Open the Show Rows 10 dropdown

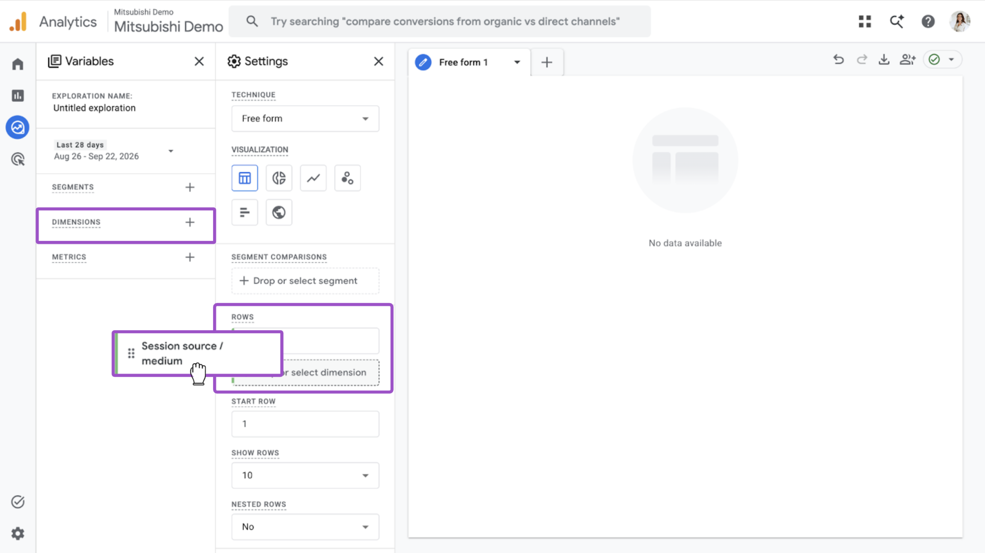305,475
